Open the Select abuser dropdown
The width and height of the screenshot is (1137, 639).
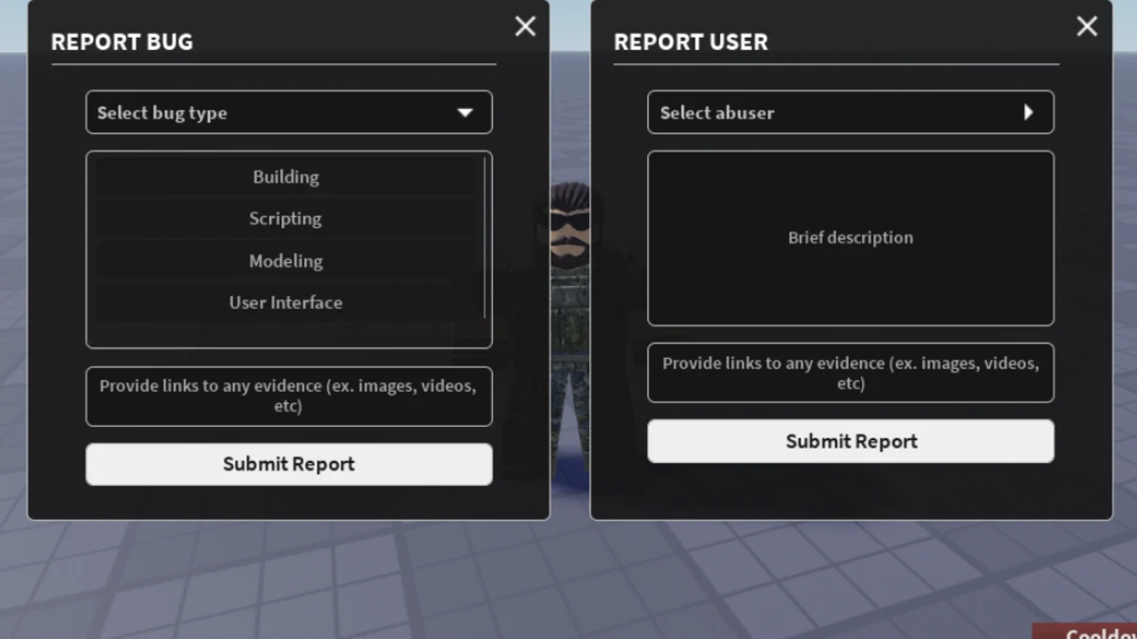click(x=851, y=113)
